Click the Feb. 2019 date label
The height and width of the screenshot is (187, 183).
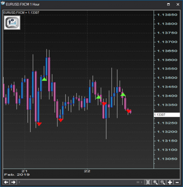pyautogui.click(x=17, y=175)
